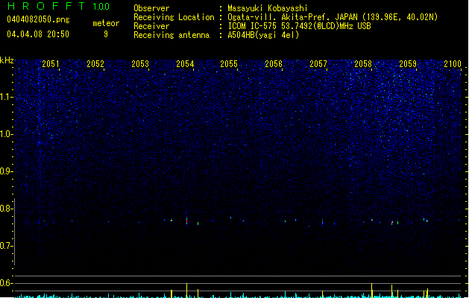Click time marker 2053
Screen dimensions: 469x298
[x=140, y=64]
